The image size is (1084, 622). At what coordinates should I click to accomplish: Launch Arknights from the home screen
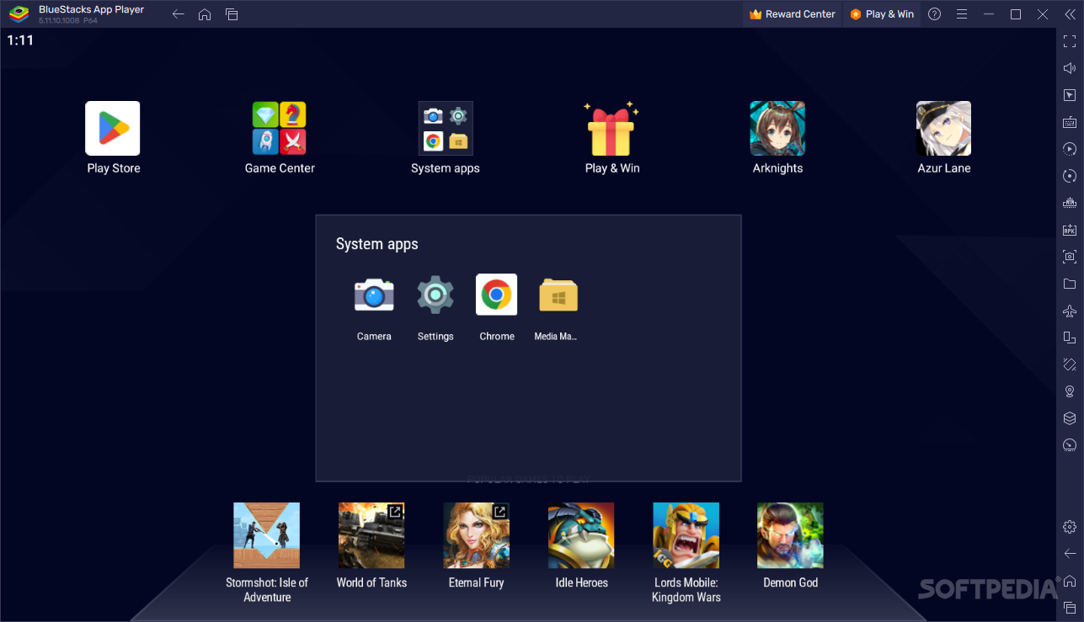coord(777,129)
